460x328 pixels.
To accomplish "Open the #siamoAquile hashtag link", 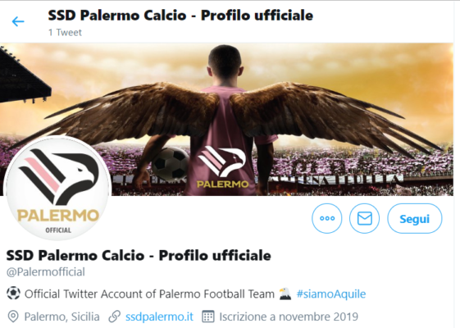I will (331, 294).
